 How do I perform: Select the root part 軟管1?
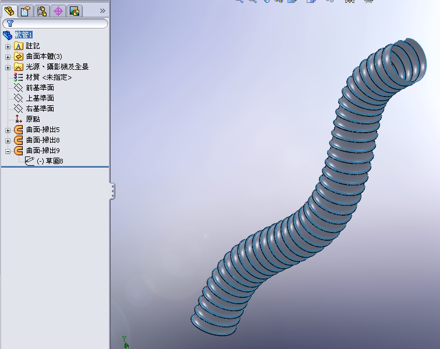click(x=23, y=35)
